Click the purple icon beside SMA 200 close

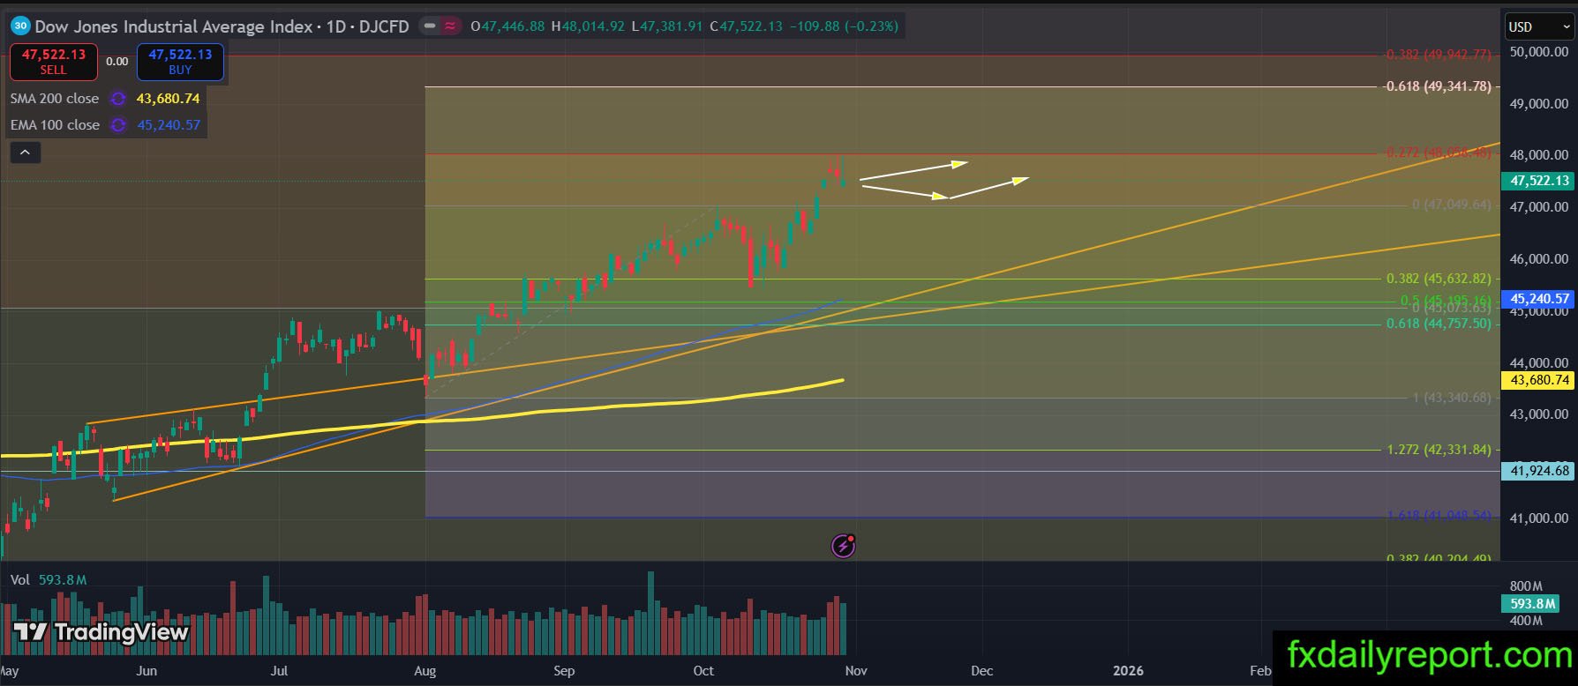pyautogui.click(x=117, y=99)
